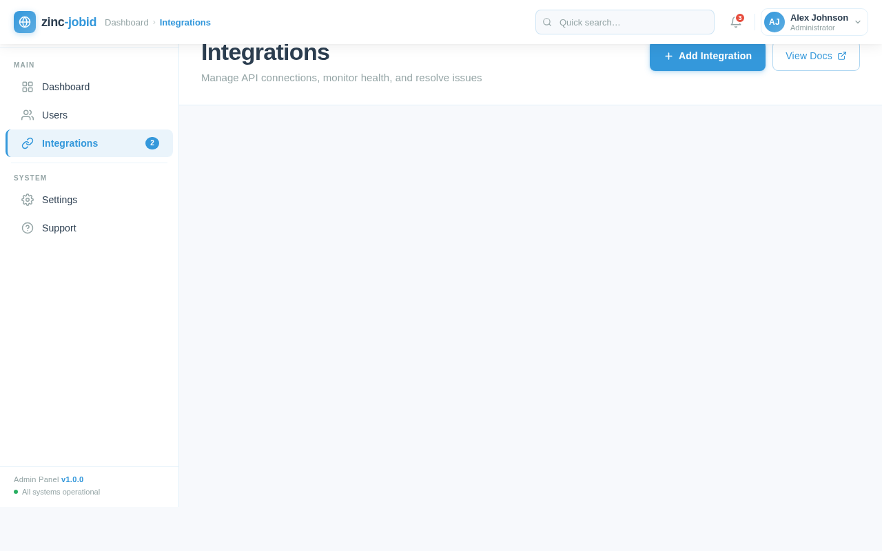Viewport: 882px width, 551px height.
Task: Click the external-link icon on View Docs
Action: tap(842, 56)
